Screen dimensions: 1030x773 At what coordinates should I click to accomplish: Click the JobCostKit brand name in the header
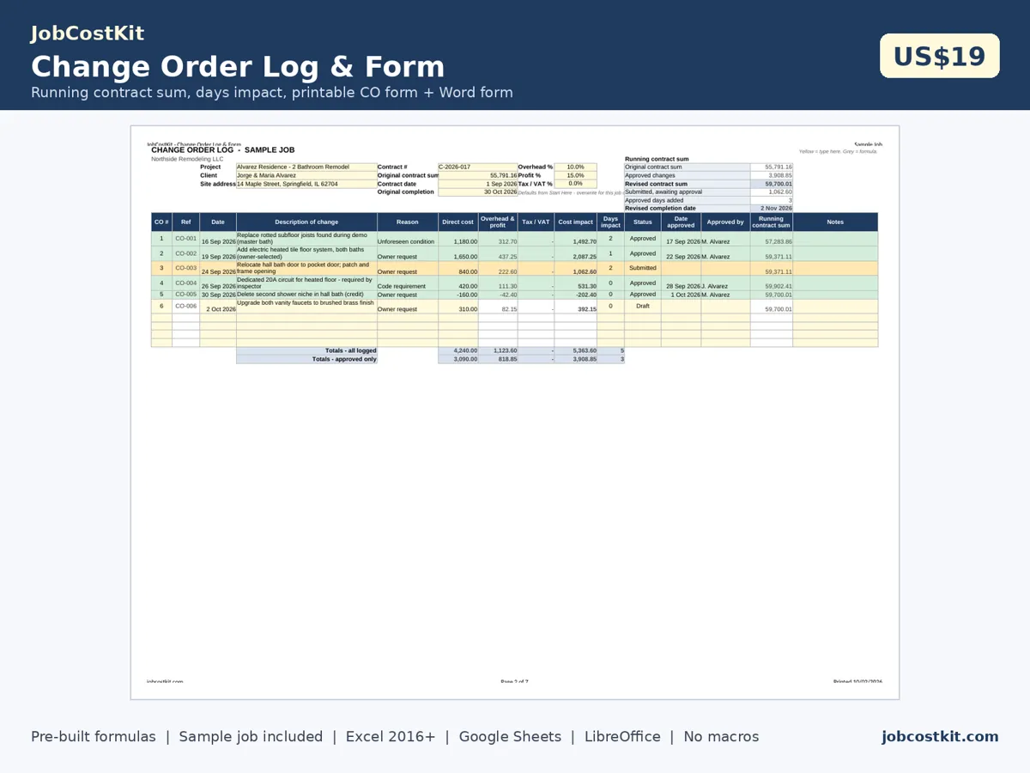pyautogui.click(x=88, y=33)
